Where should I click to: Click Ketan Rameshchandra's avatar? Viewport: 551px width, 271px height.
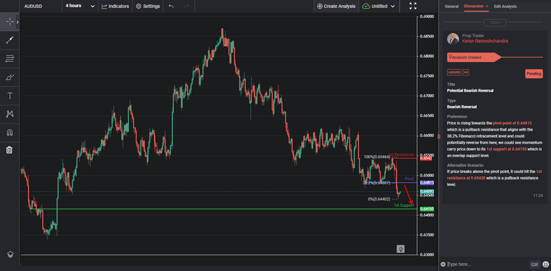[453, 38]
